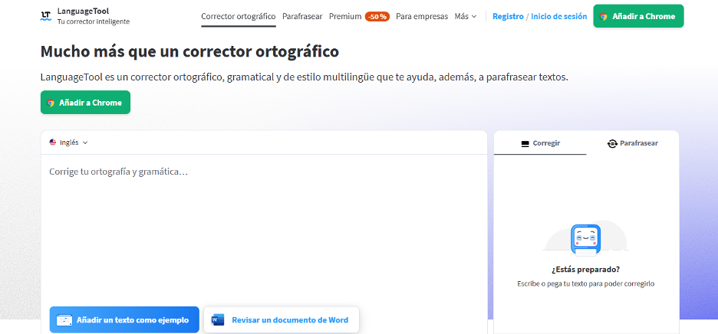The width and height of the screenshot is (718, 334).
Task: Click Añadir un texto como ejemplo button
Action: (124, 320)
